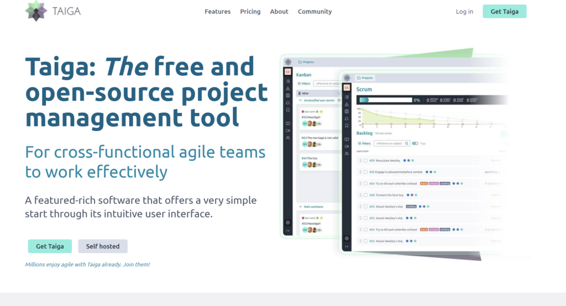The height and width of the screenshot is (306, 566).
Task: Click the Kanban window settings gear icon
Action: pos(288,223)
